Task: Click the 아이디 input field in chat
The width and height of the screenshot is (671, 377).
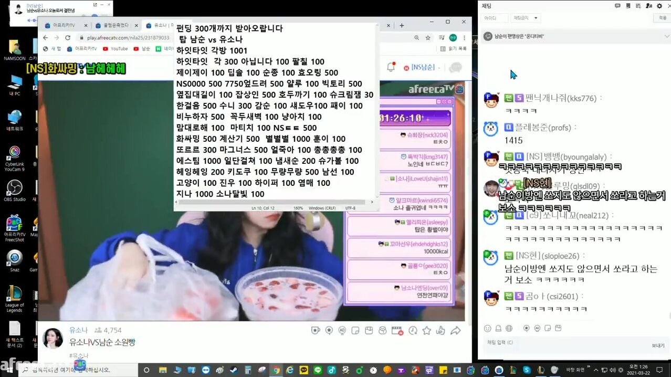Action: click(494, 18)
